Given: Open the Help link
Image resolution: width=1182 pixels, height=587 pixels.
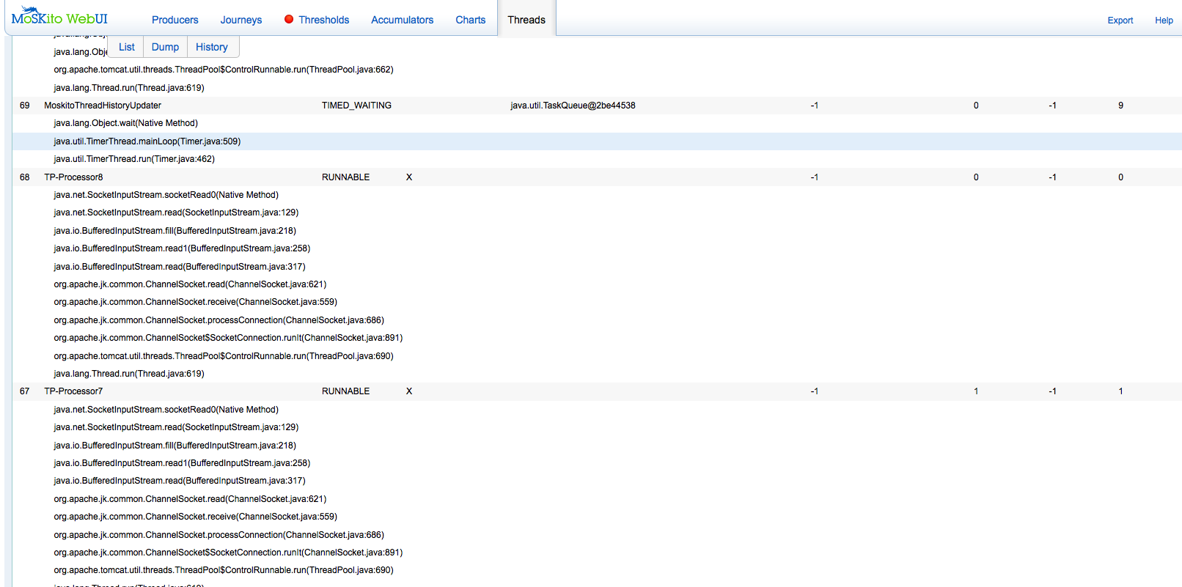Looking at the screenshot, I should point(1164,21).
